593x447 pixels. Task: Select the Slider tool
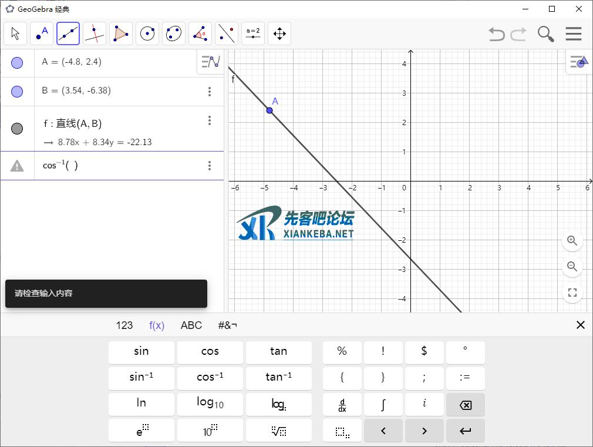tap(253, 34)
